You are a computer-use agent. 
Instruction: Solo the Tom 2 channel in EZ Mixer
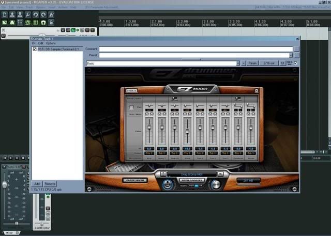tap(210, 114)
